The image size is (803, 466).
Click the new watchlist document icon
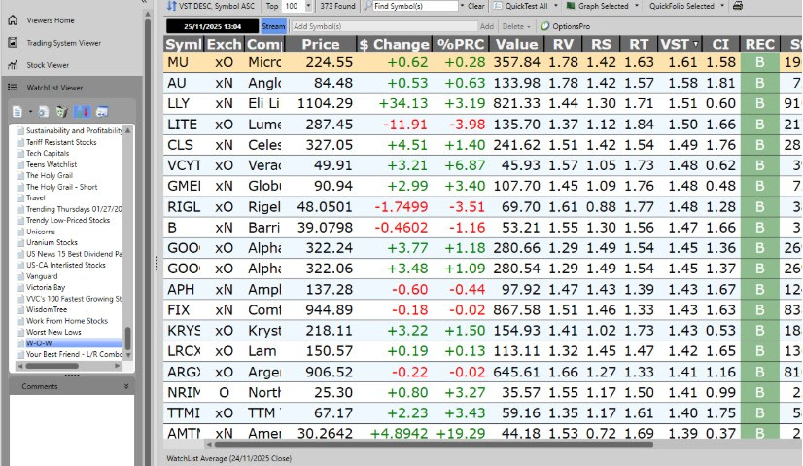[x=17, y=112]
